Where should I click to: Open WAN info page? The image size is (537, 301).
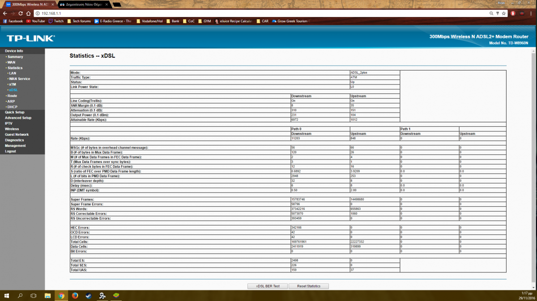11,62
